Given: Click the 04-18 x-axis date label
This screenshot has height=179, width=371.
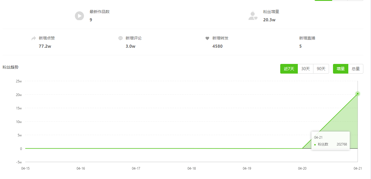Looking at the screenshot, I should point(191,168).
